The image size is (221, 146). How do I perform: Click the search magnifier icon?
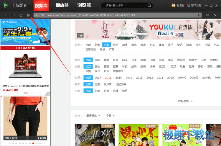coord(149,5)
